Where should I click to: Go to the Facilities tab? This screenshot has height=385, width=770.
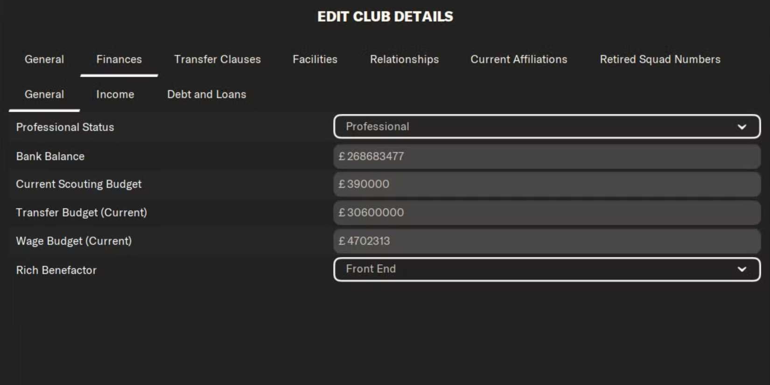pos(315,59)
